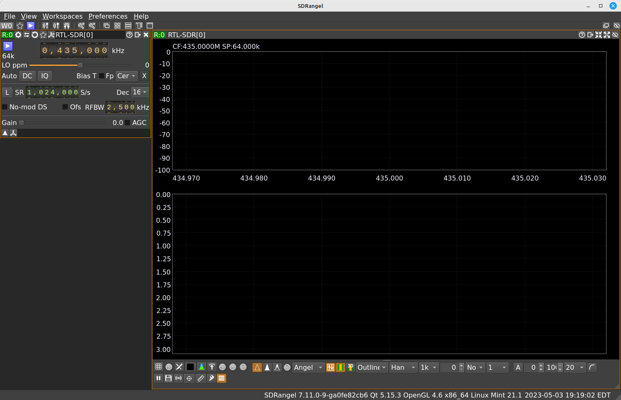Toggle waterfall display button
The image size is (621, 400).
pyautogui.click(x=341, y=367)
